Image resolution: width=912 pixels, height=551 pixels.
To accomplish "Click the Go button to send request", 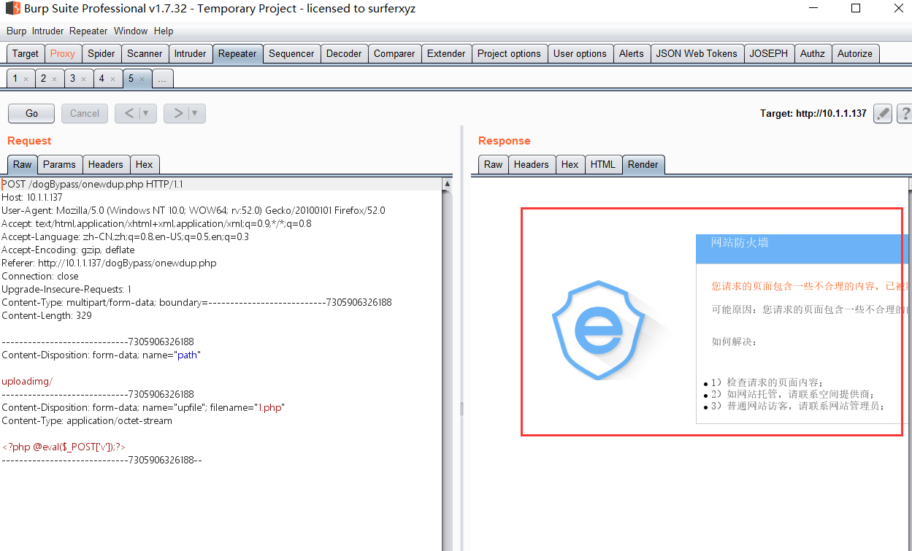I will coord(31,113).
